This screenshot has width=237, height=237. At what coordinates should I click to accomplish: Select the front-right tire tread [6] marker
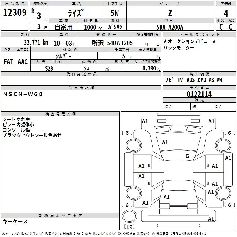pos(230,133)
